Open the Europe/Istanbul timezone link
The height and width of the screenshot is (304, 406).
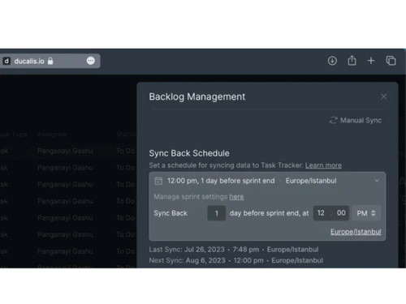tap(356, 232)
